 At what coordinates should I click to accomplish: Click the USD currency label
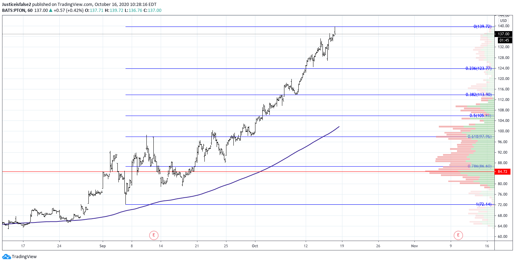click(503, 21)
